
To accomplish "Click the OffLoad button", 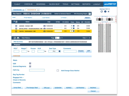I will click(47, 88).
